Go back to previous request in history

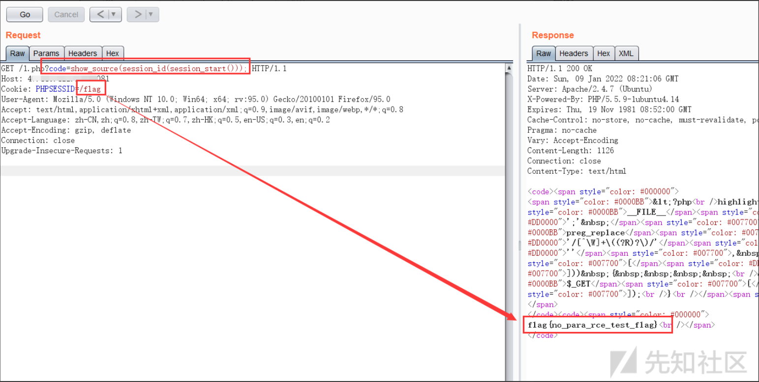click(100, 15)
